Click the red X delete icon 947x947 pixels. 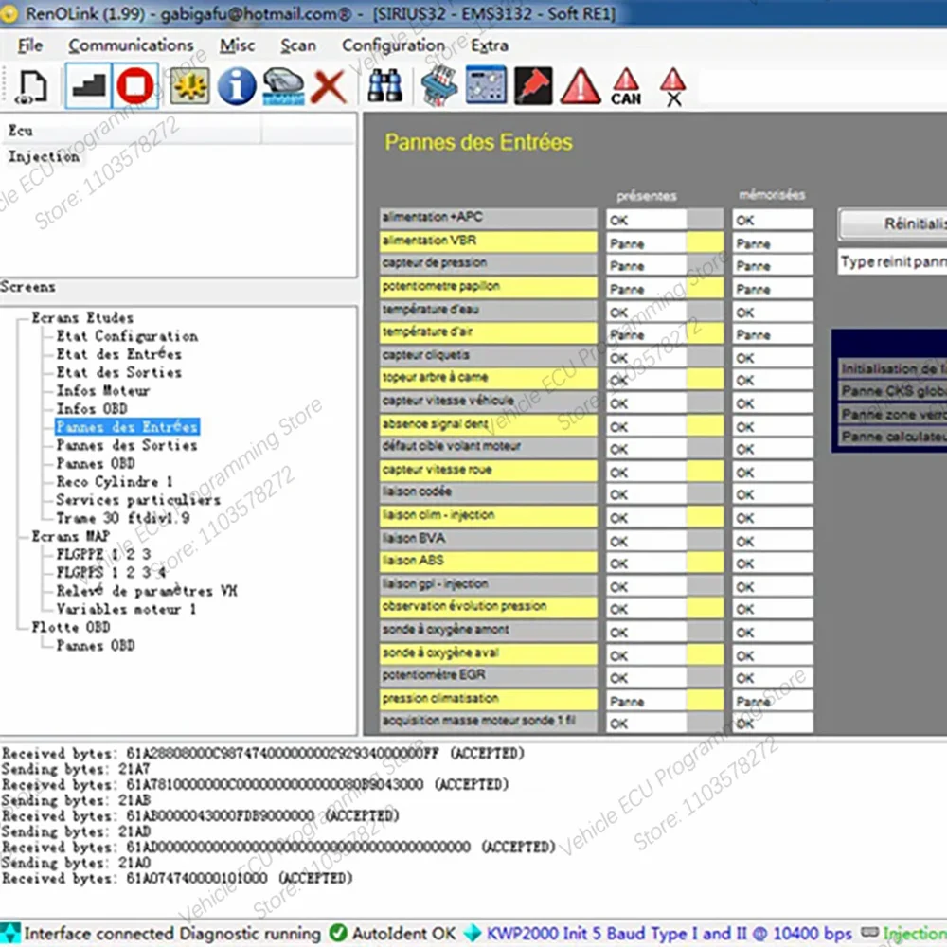coord(328,87)
